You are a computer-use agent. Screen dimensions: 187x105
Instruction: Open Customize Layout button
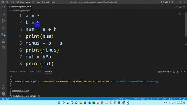click(x=172, y=2)
